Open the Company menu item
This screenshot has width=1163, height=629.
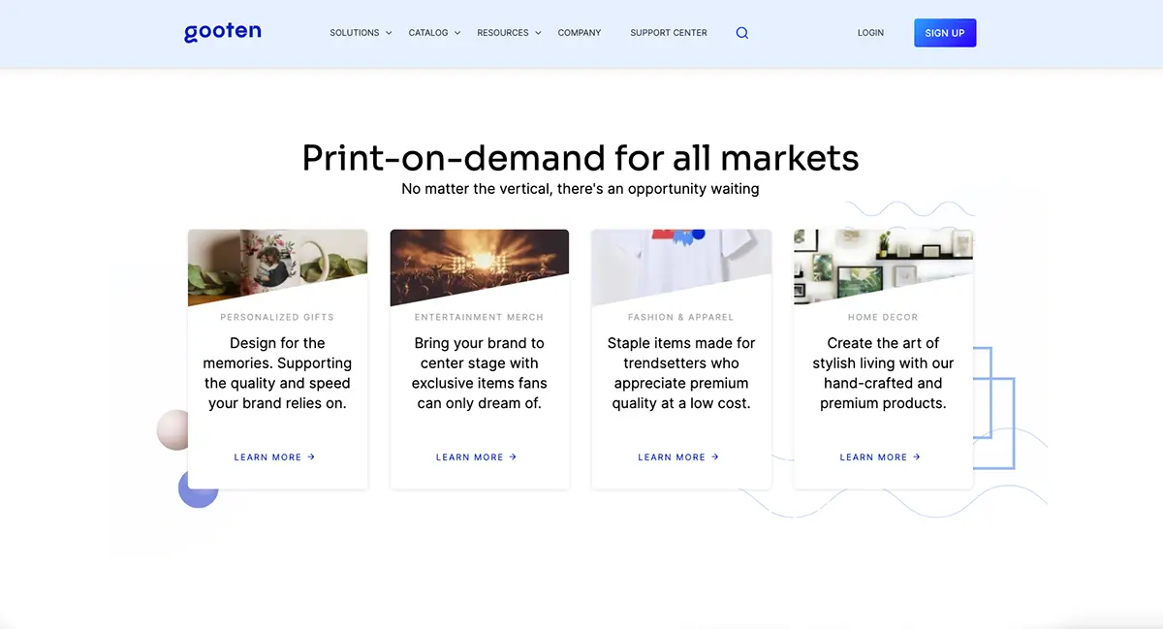[x=580, y=33]
